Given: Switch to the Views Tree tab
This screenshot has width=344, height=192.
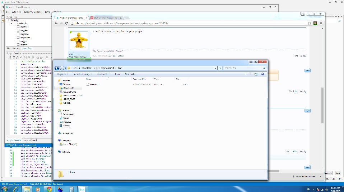Looking at the screenshot, I should point(27,49).
